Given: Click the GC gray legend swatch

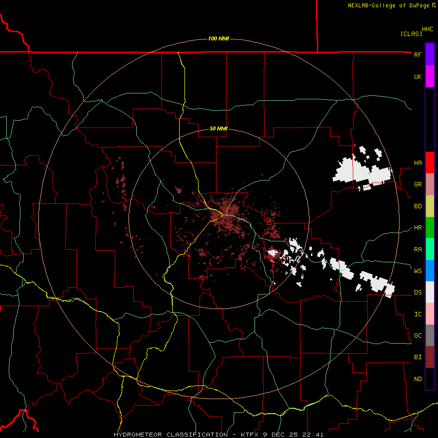Looking at the screenshot, I should click(x=430, y=335).
